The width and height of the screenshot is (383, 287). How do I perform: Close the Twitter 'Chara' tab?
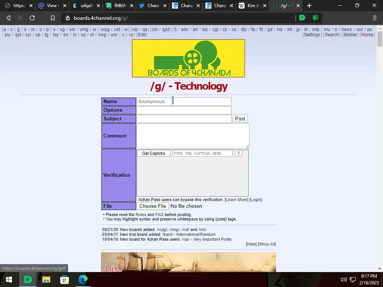point(165,5)
